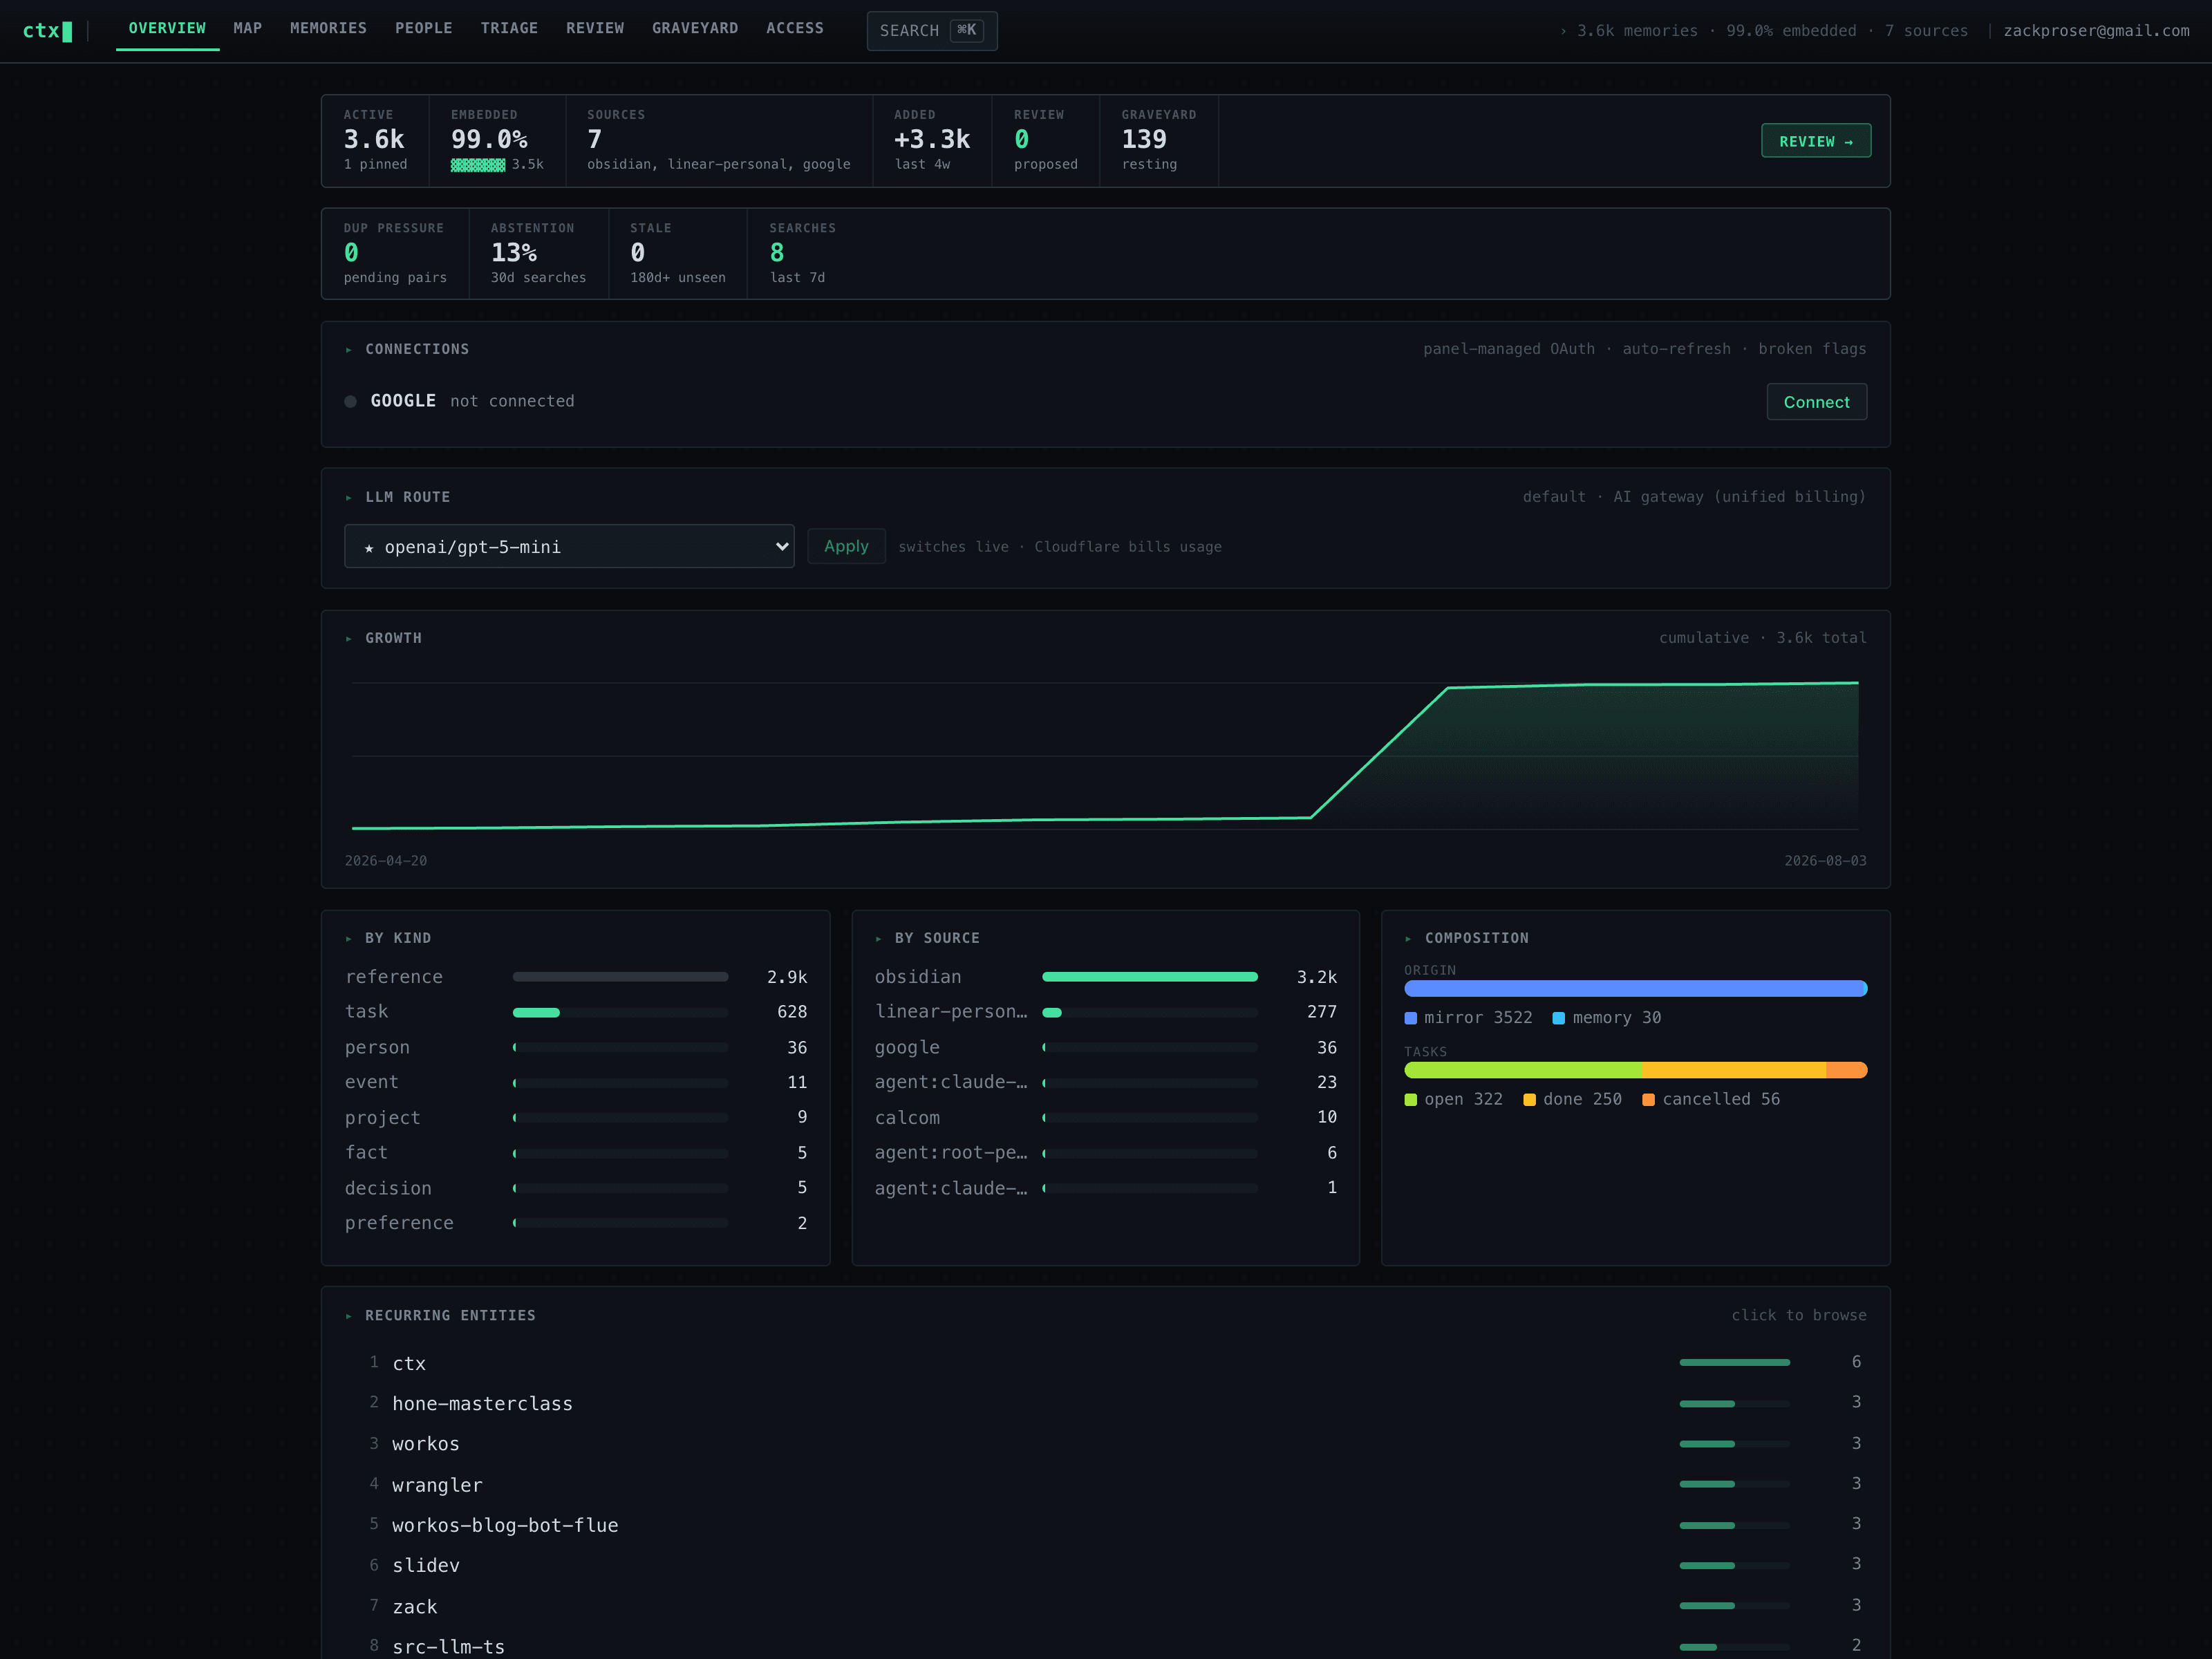
Task: Click the EMBEDDED 99.0% progress bar
Action: pos(478,165)
